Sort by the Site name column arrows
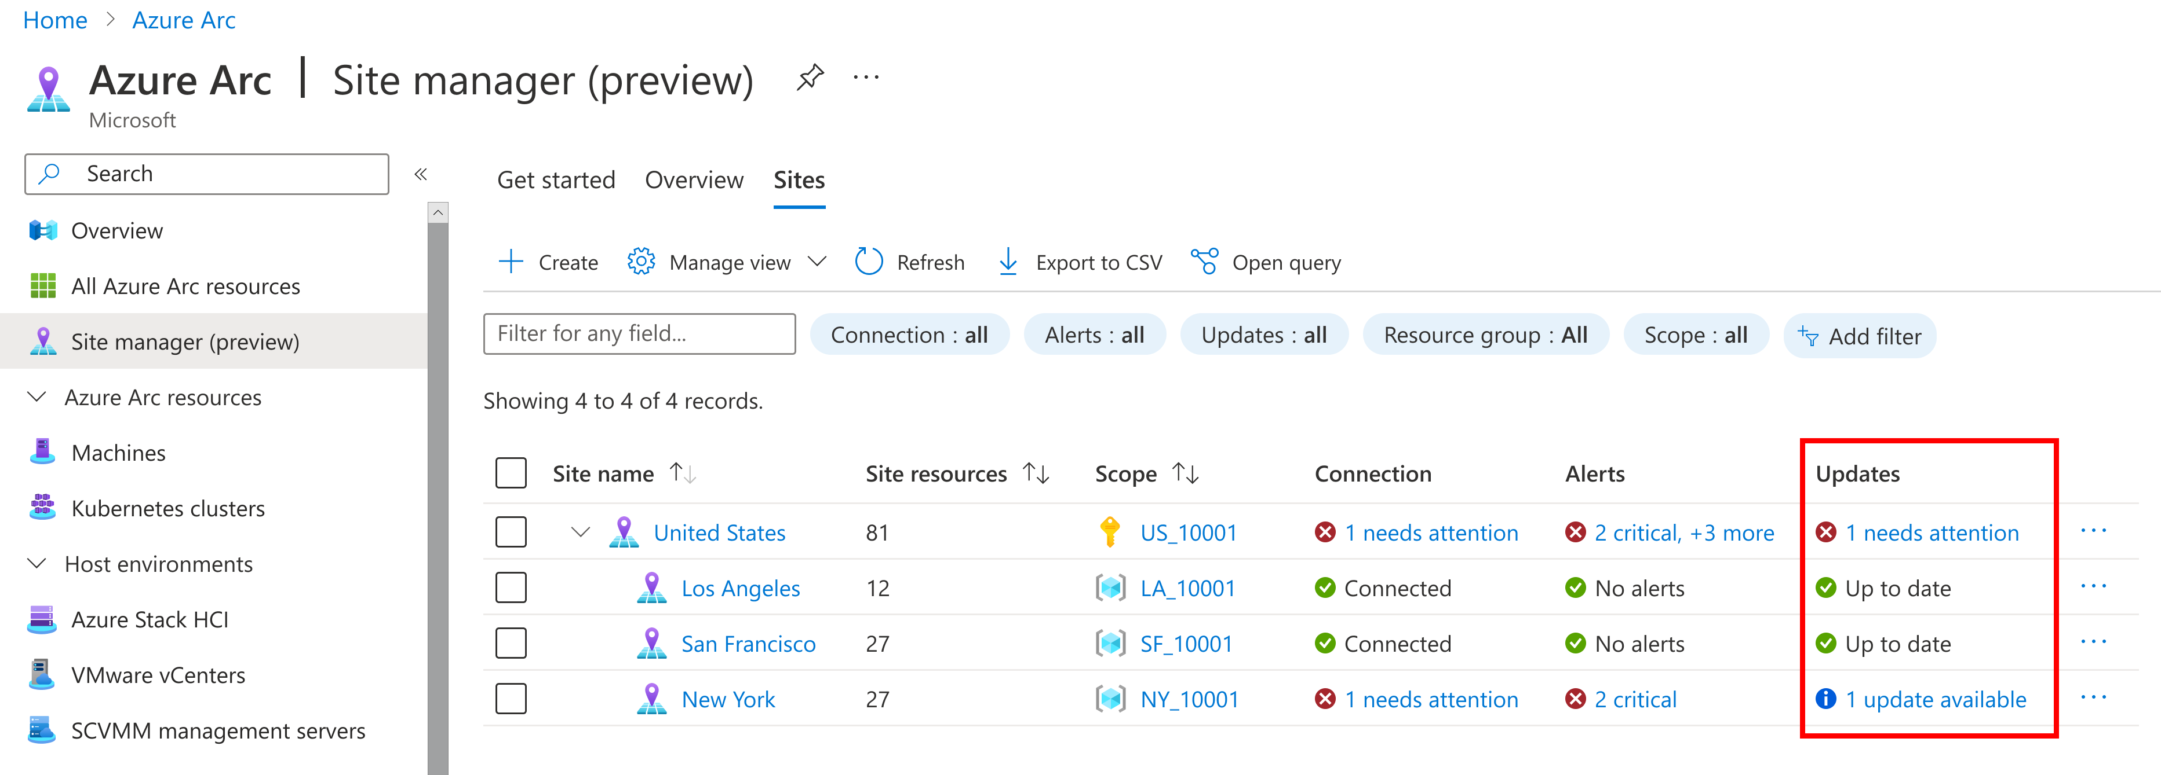Viewport: 2161px width, 775px height. click(x=683, y=473)
